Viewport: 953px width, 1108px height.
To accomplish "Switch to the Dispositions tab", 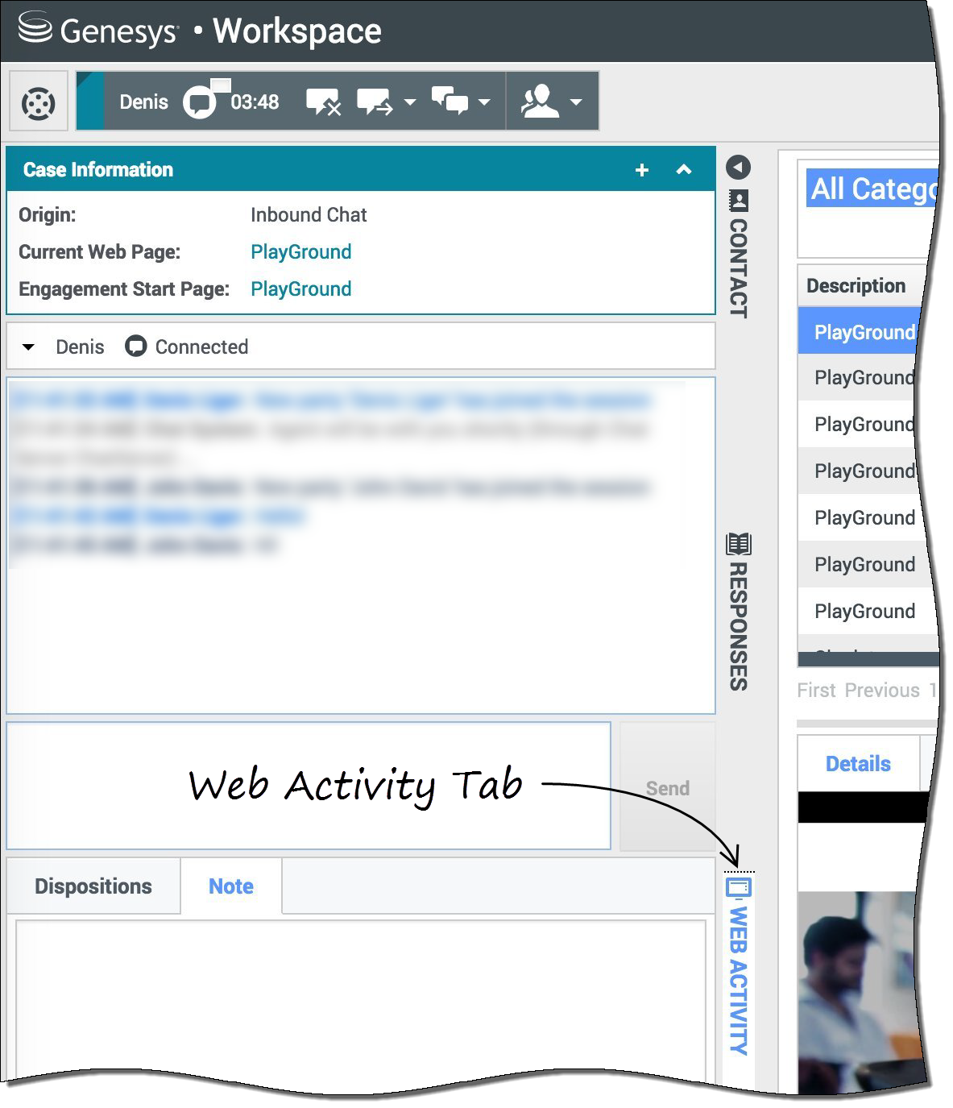I will point(93,886).
